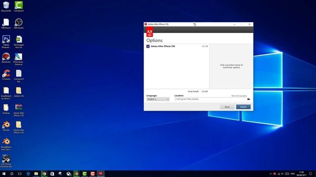Open network status in system tray
This screenshot has width=316, height=177.
click(x=278, y=174)
